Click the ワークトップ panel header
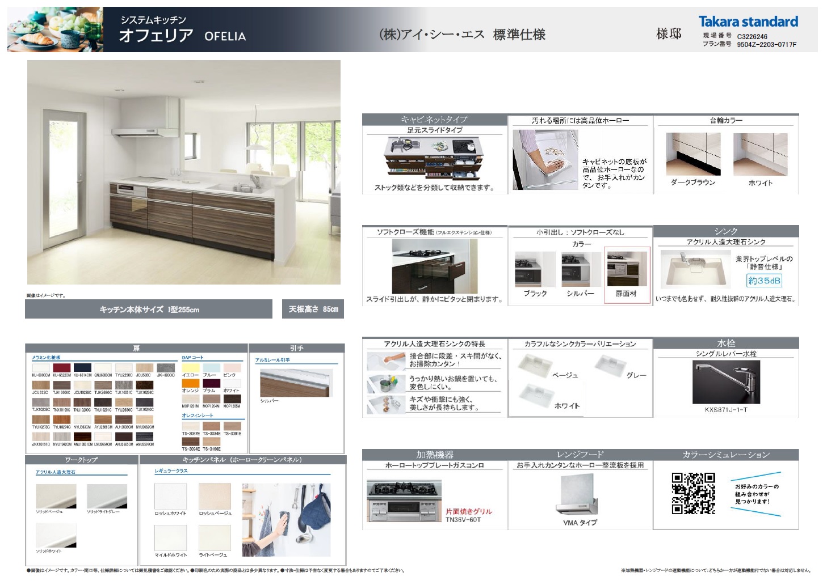This screenshot has width=827, height=581. coord(81,460)
